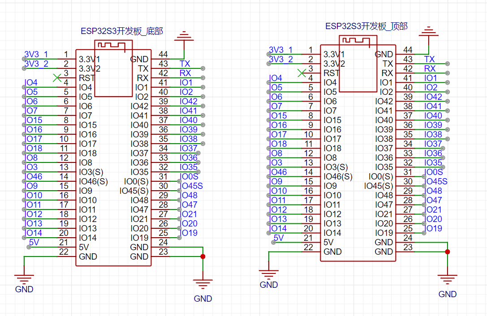Select the blue 3V3_2 net label on 顶部 board
Viewport: 487px width, 316px height.
point(281,59)
